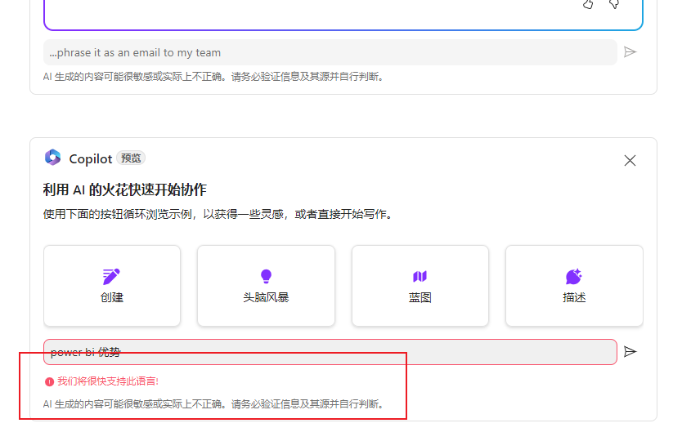Click the 'power bi 优势' prompt field
The image size is (682, 441).
[x=330, y=352]
